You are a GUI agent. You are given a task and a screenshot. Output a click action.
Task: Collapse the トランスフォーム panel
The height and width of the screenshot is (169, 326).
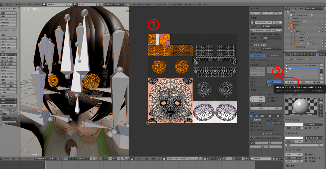pos(8,9)
